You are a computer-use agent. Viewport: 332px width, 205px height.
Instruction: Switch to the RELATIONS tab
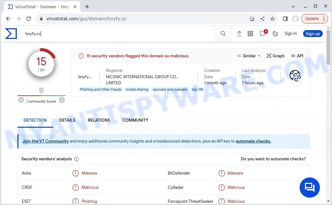click(x=99, y=120)
